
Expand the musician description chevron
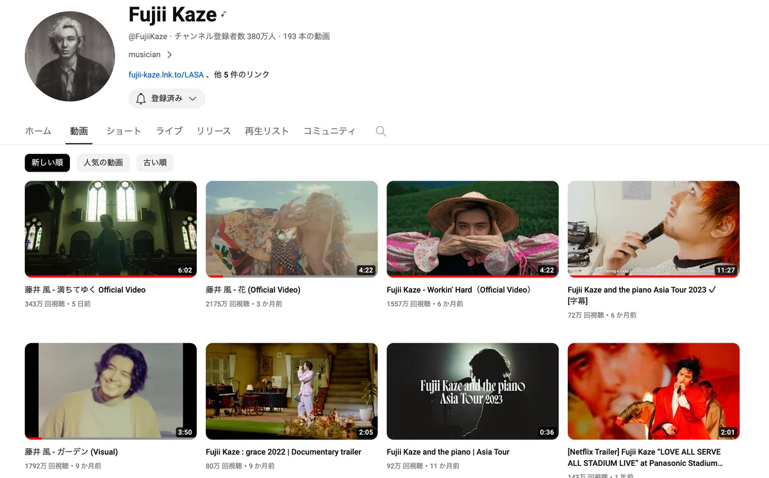tap(169, 54)
